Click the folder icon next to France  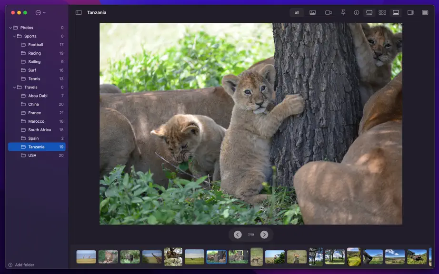(x=23, y=113)
